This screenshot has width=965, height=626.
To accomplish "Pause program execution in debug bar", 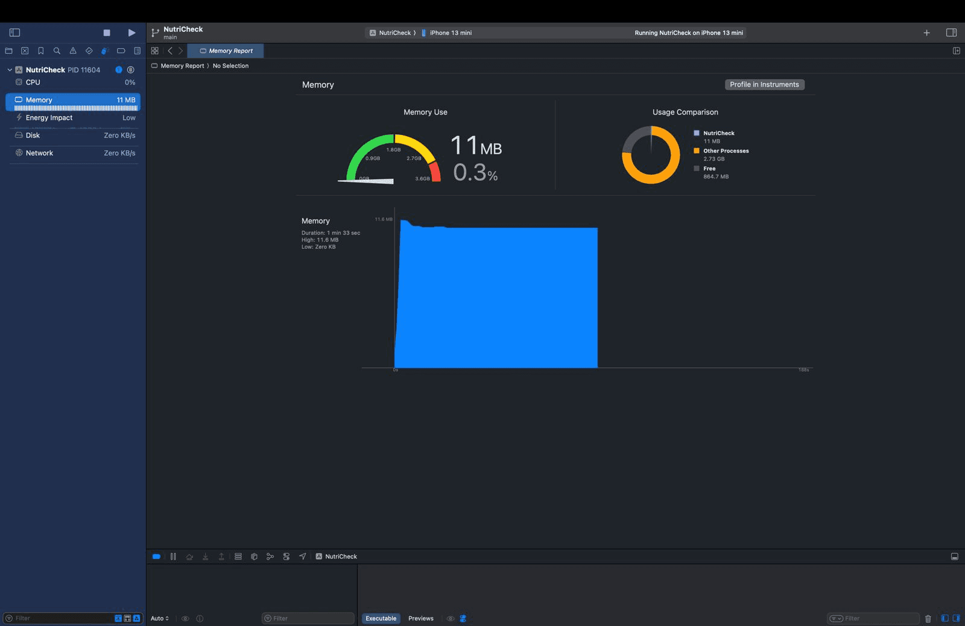I will (x=173, y=557).
